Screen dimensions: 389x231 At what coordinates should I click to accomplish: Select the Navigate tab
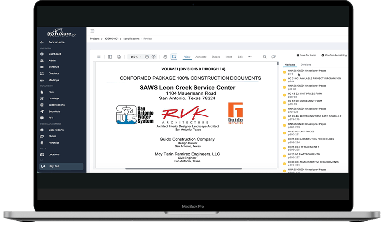coord(290,65)
